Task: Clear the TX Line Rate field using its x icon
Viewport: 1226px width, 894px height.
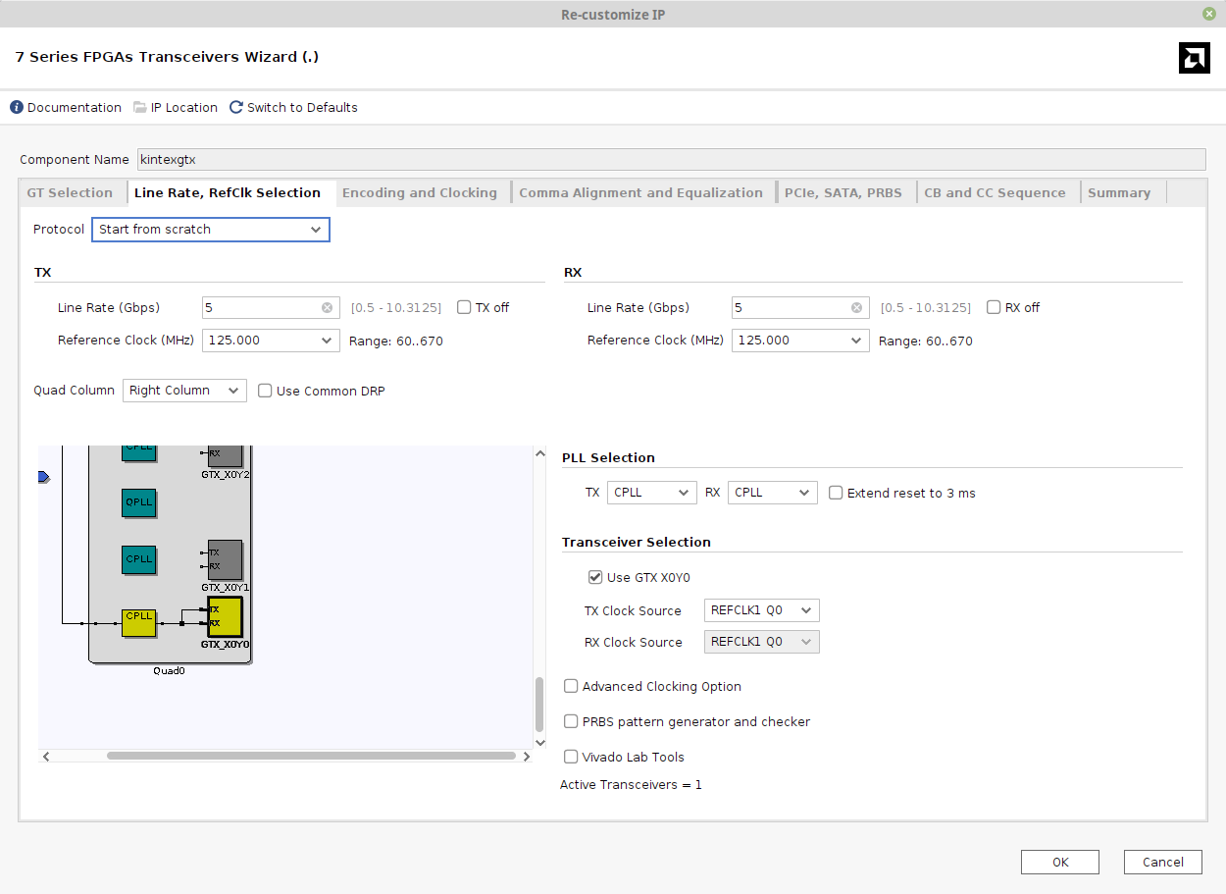Action: click(328, 307)
